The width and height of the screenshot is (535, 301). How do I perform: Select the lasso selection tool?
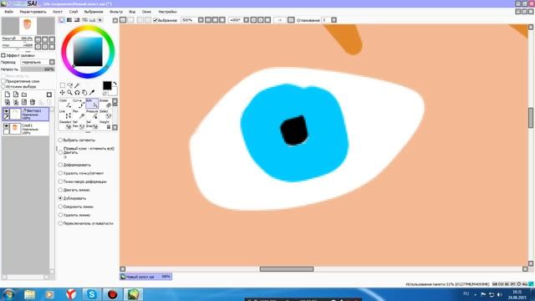(x=70, y=85)
